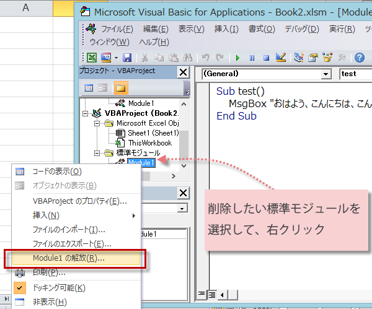Click the Reset (stop) square icon

tap(266, 58)
